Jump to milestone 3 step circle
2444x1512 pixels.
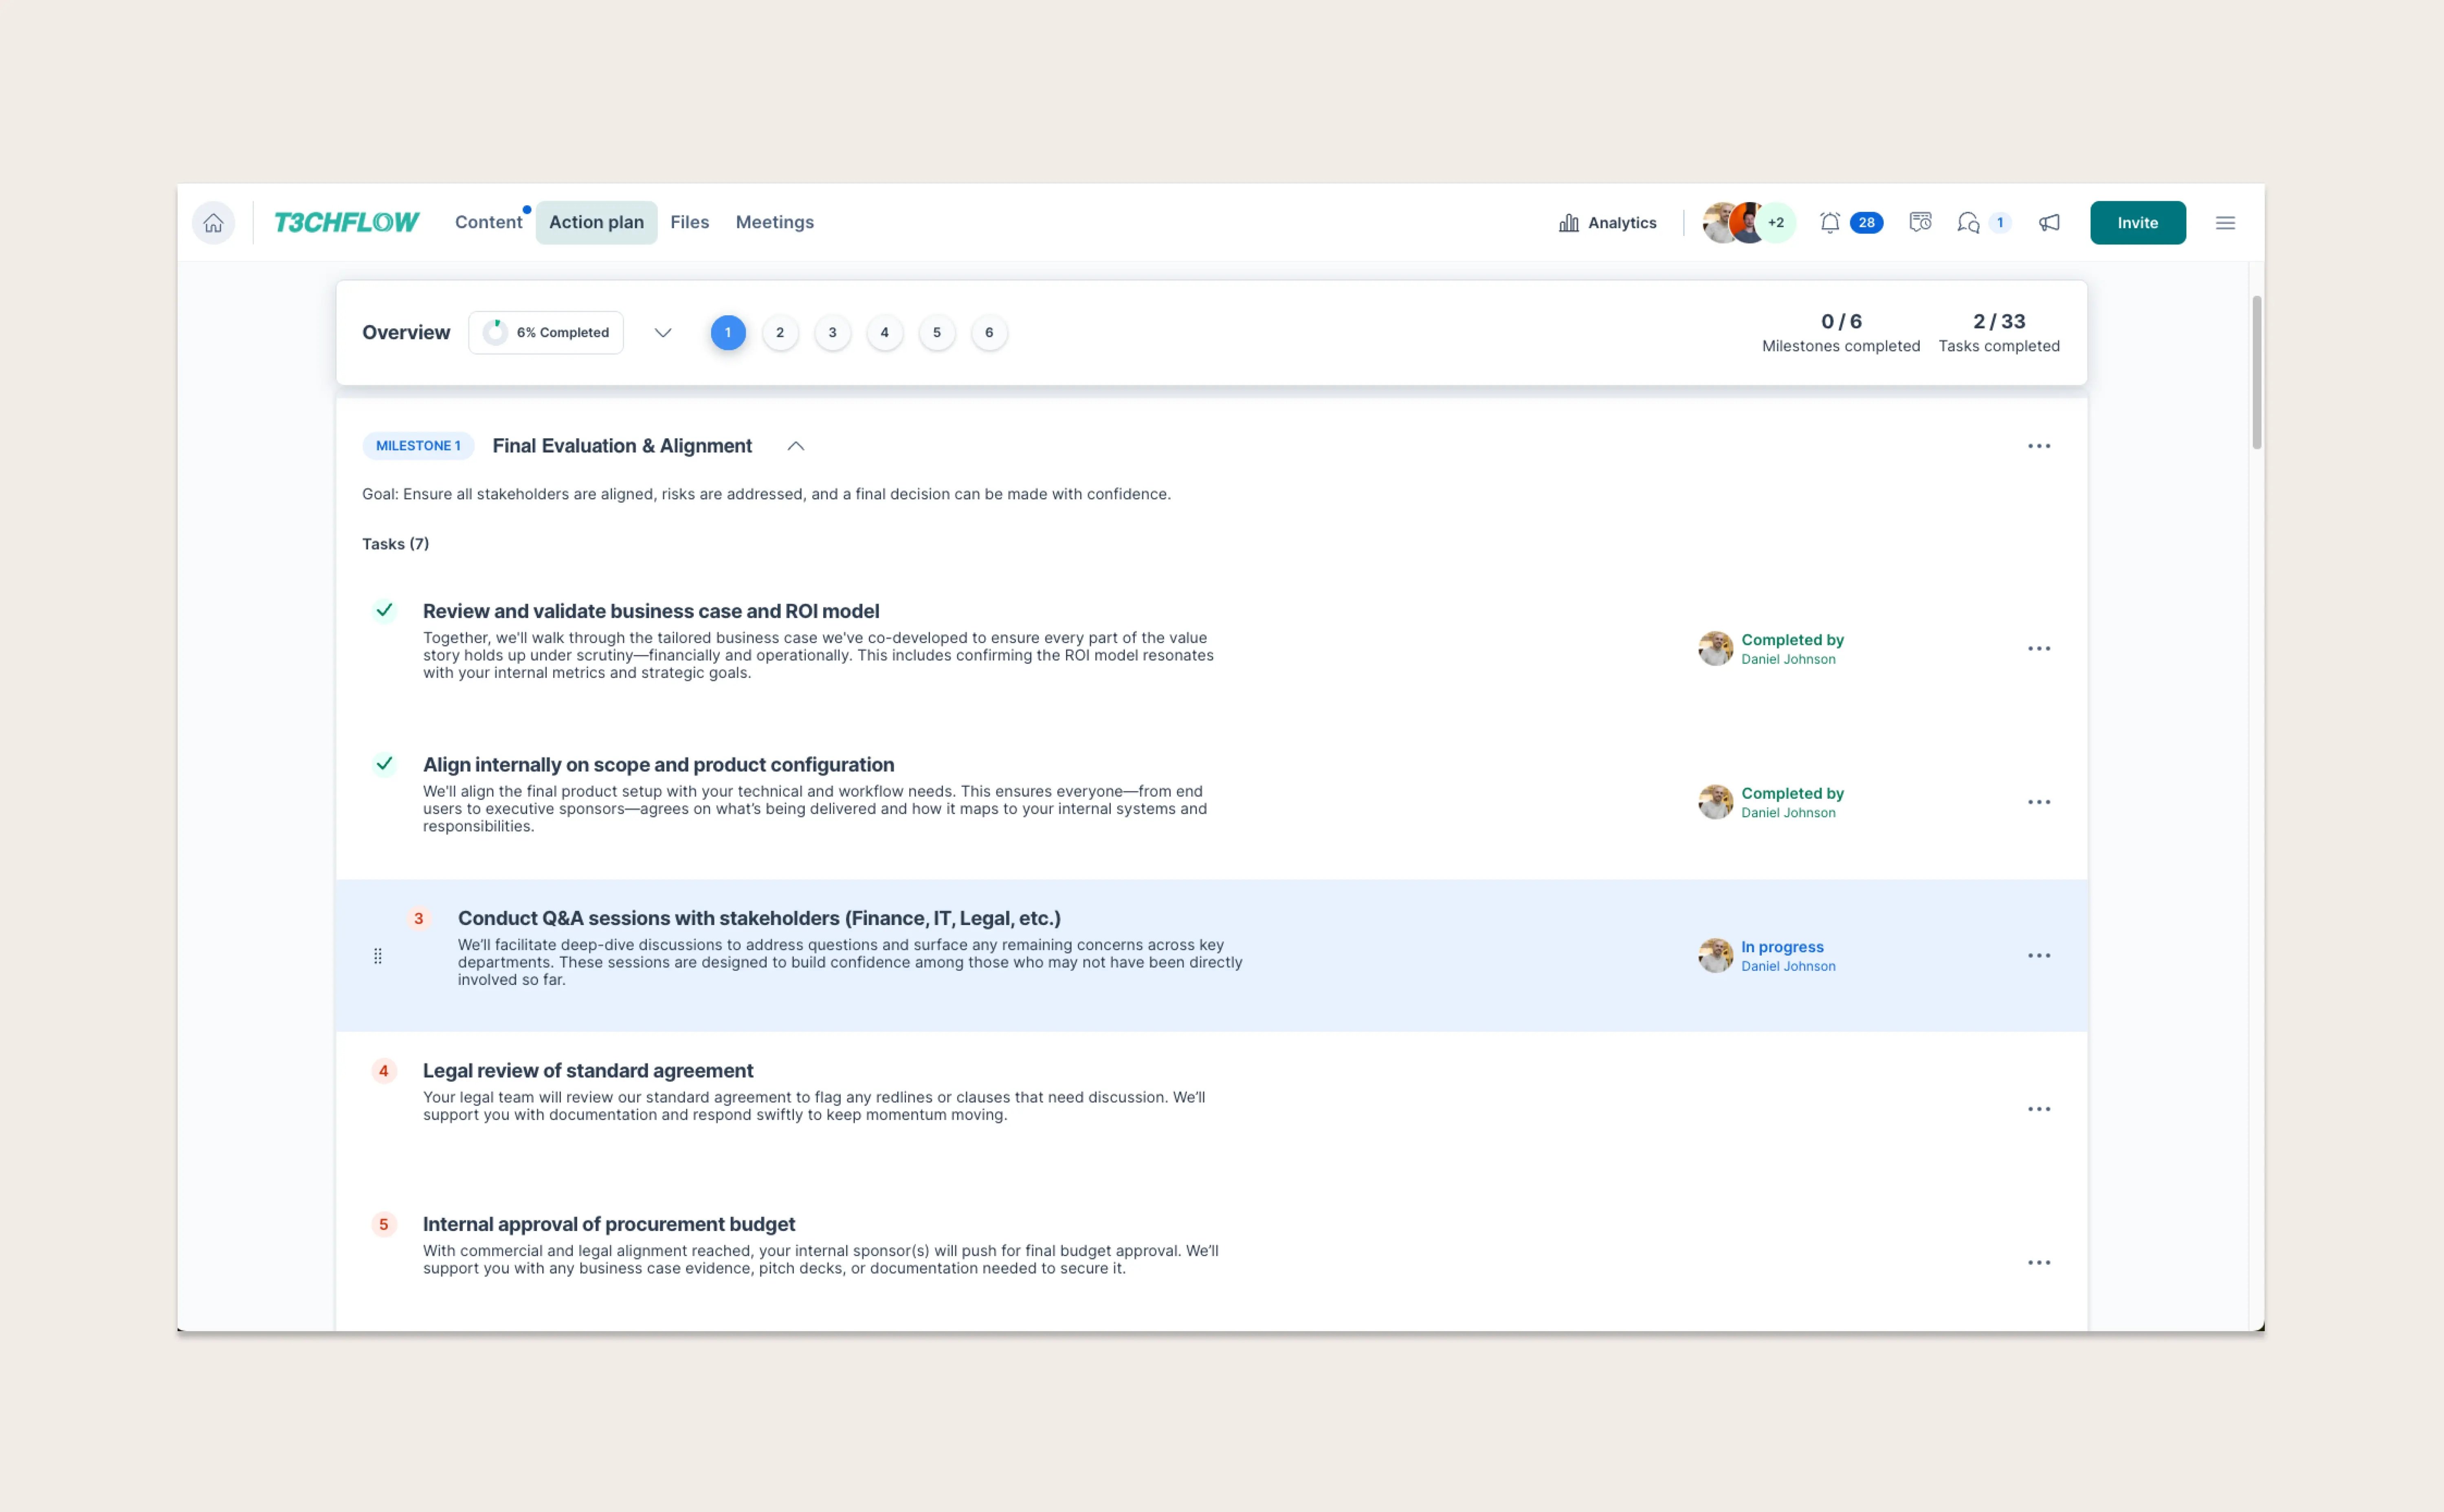point(832,333)
